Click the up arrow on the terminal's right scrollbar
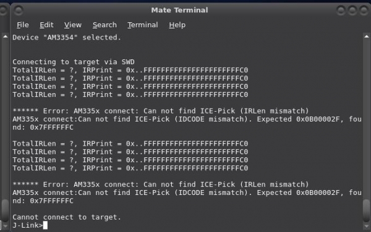The height and width of the screenshot is (232, 371). point(367,36)
